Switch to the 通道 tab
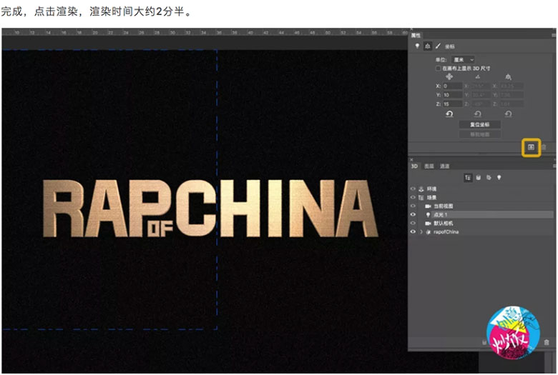This screenshot has width=558, height=375. [x=444, y=166]
